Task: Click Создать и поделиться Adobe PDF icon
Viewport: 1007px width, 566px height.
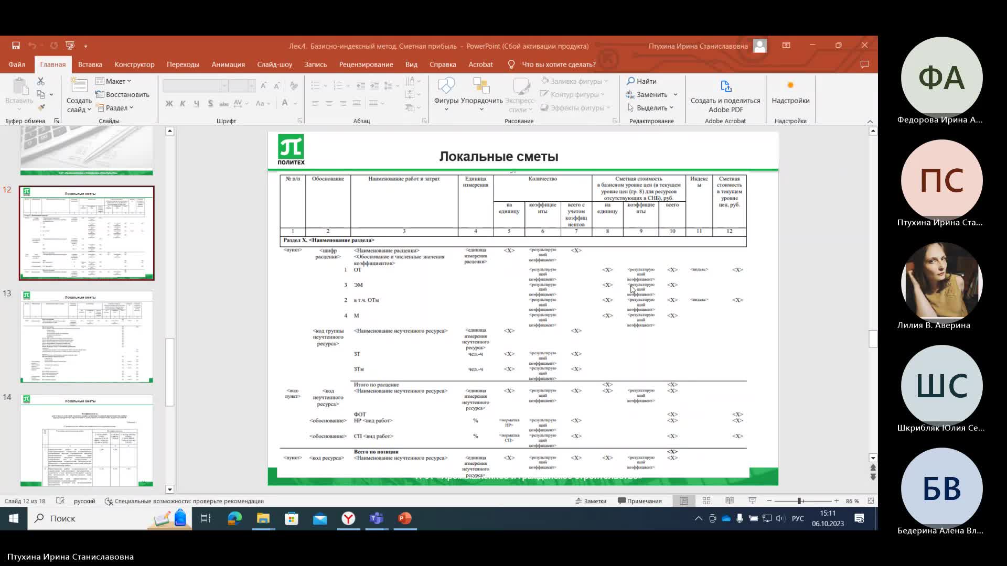Action: point(725,86)
